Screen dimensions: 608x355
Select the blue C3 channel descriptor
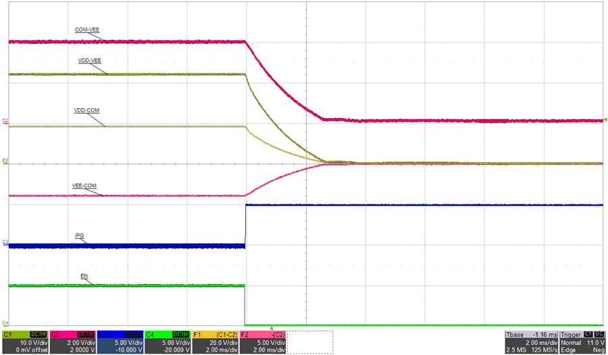coord(120,342)
